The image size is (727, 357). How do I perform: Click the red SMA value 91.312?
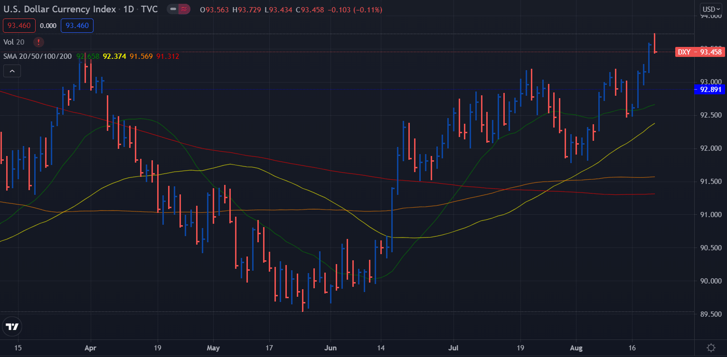pos(168,56)
